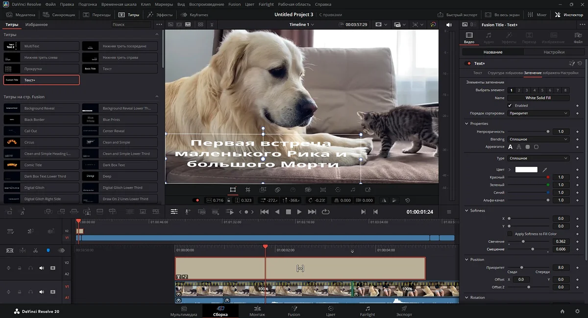Open the Blending dropdown
Screen dimensions: 588x318
point(538,139)
